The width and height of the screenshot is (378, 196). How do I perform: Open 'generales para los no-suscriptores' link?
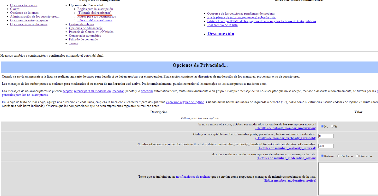tap(25, 95)
